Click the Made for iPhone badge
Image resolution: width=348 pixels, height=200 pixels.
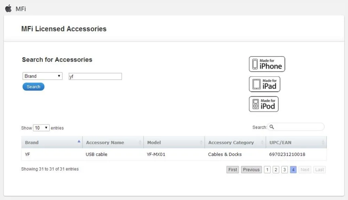coord(267,64)
